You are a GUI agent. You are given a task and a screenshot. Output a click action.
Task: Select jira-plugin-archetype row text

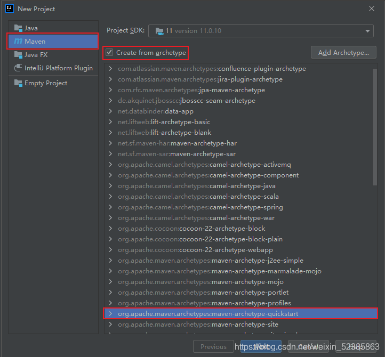[x=200, y=79]
